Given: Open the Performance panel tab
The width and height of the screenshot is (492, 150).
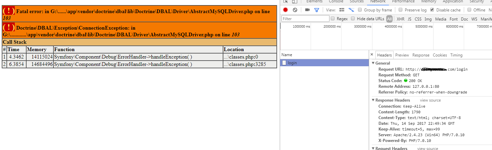Looking at the screenshot, I should pos(403,1).
